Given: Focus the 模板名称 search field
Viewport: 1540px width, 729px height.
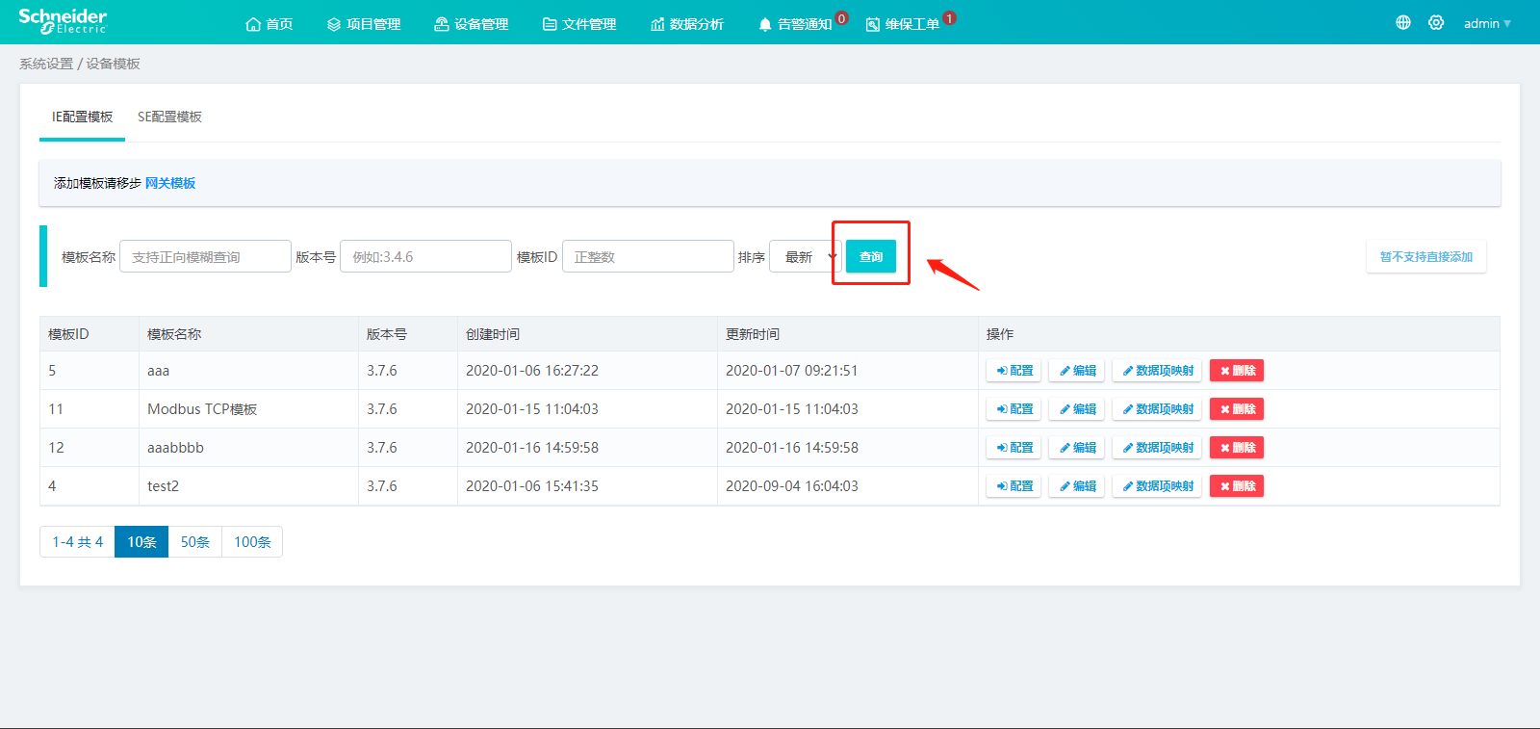Looking at the screenshot, I should [x=205, y=256].
